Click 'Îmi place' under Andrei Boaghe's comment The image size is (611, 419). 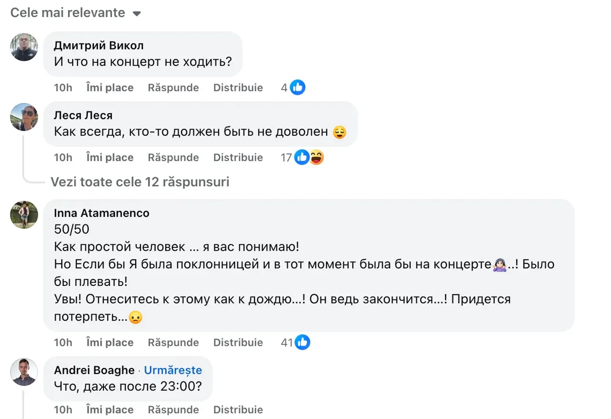tap(110, 409)
